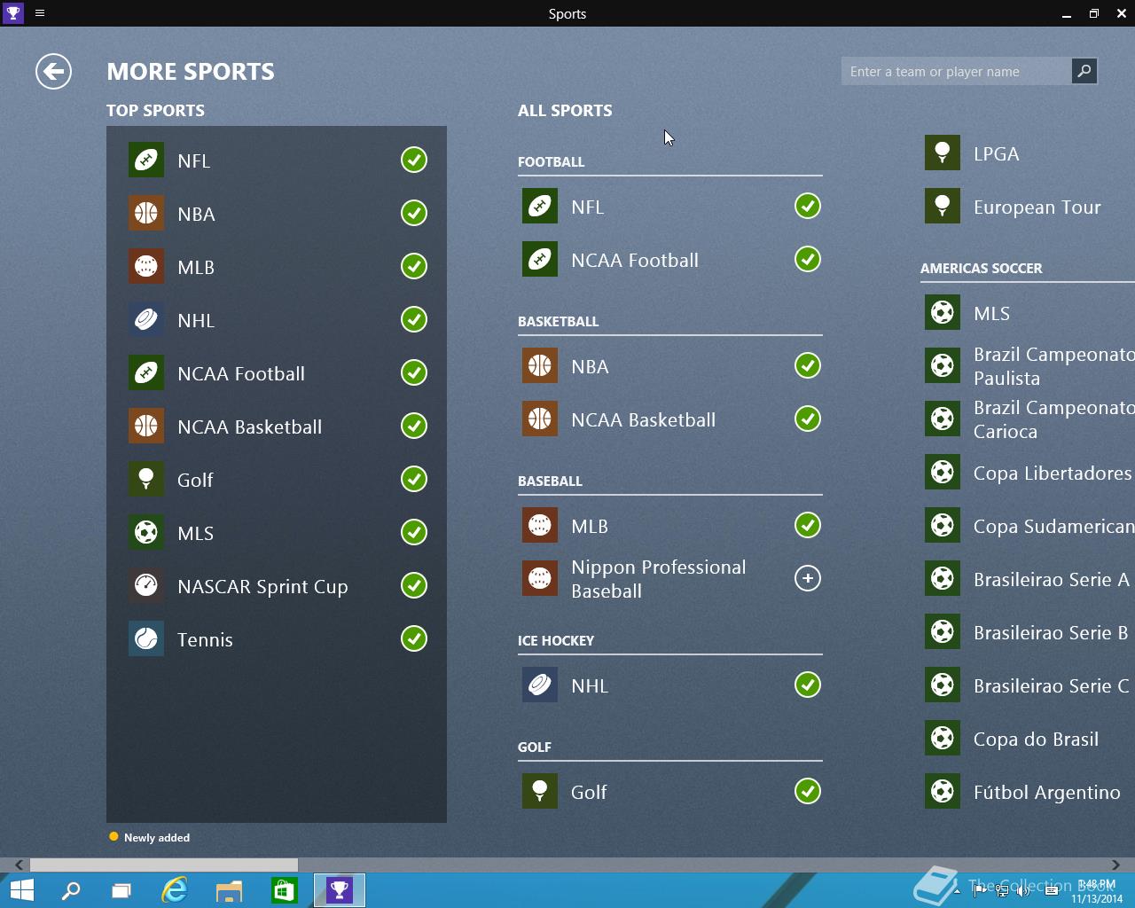Click the search magnifier button
Screen dimensions: 1135x908
click(x=1084, y=71)
